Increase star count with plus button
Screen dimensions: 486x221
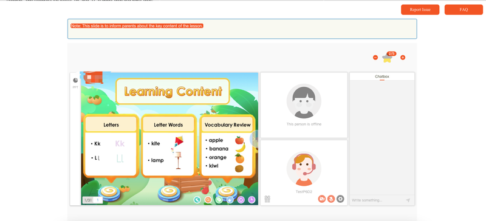pos(403,57)
